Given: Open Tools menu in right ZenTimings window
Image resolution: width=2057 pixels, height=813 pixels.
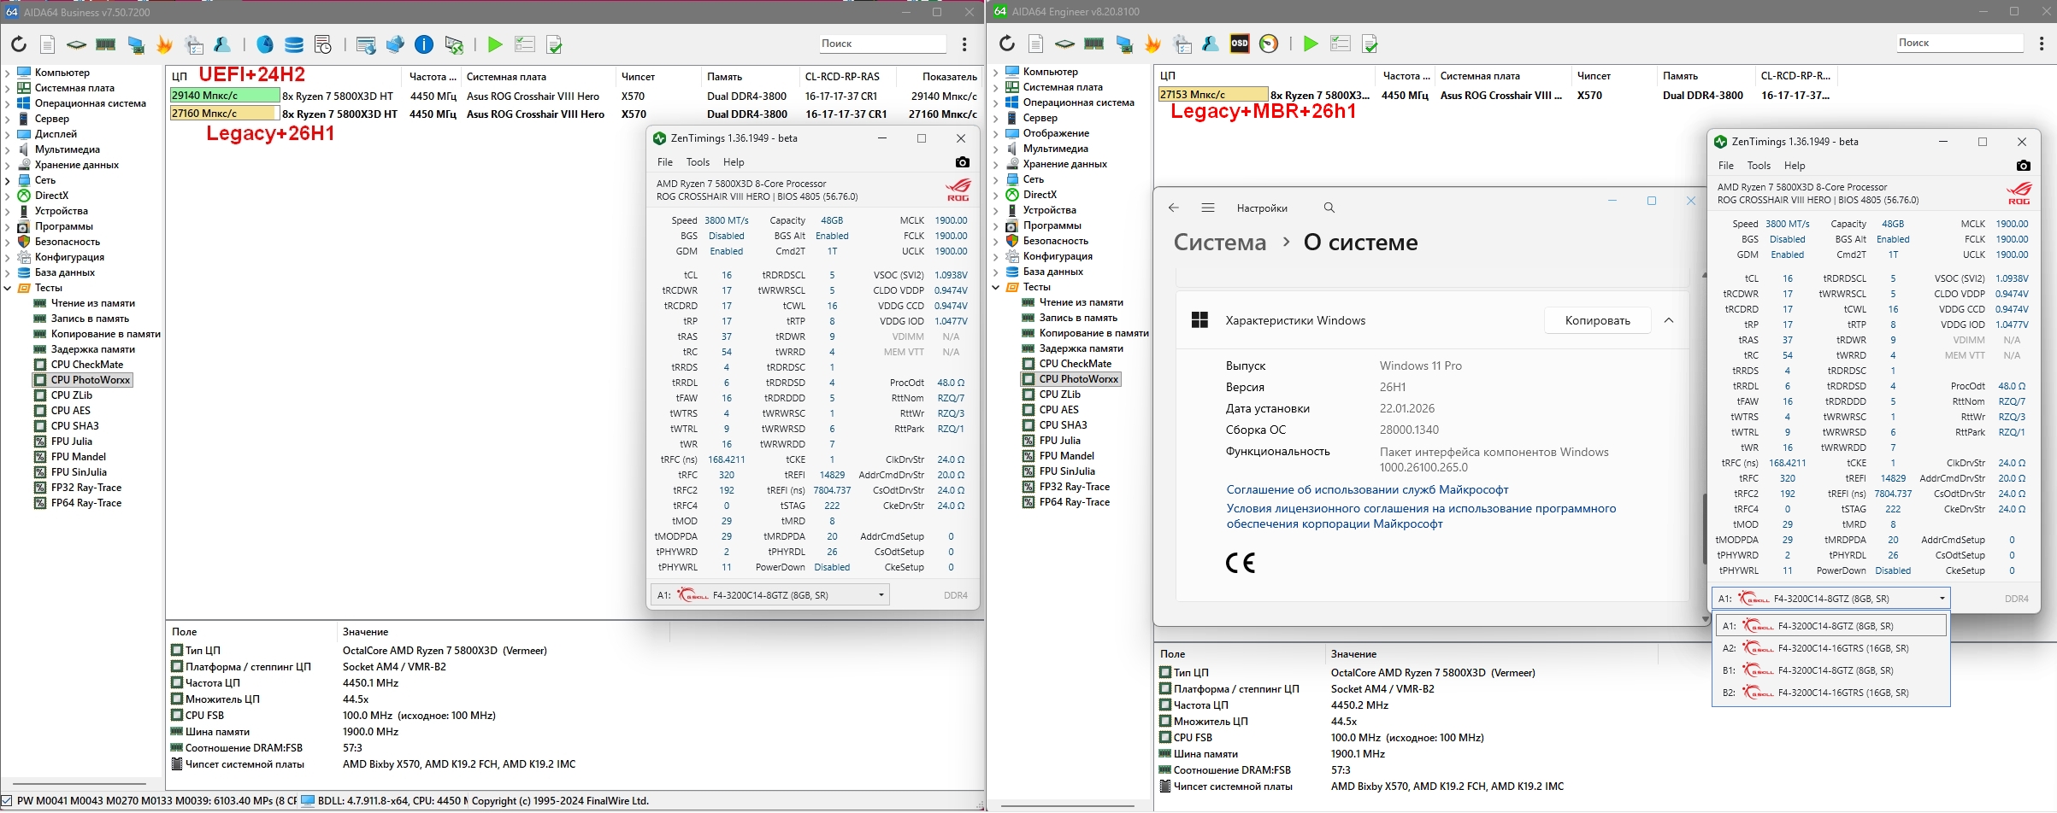Looking at the screenshot, I should (x=1759, y=166).
